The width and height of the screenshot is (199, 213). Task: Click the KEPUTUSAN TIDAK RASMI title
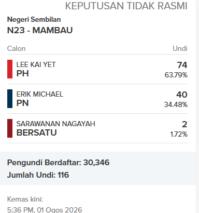tap(126, 6)
